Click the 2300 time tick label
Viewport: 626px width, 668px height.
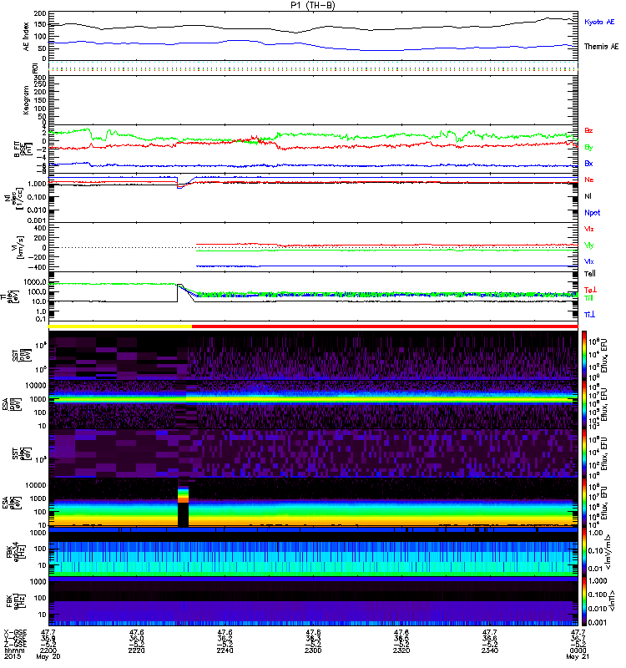click(x=313, y=650)
